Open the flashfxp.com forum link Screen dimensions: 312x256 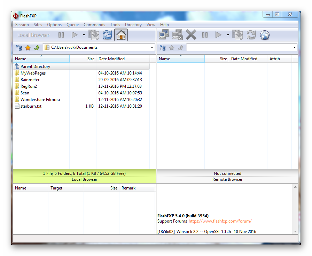point(220,221)
